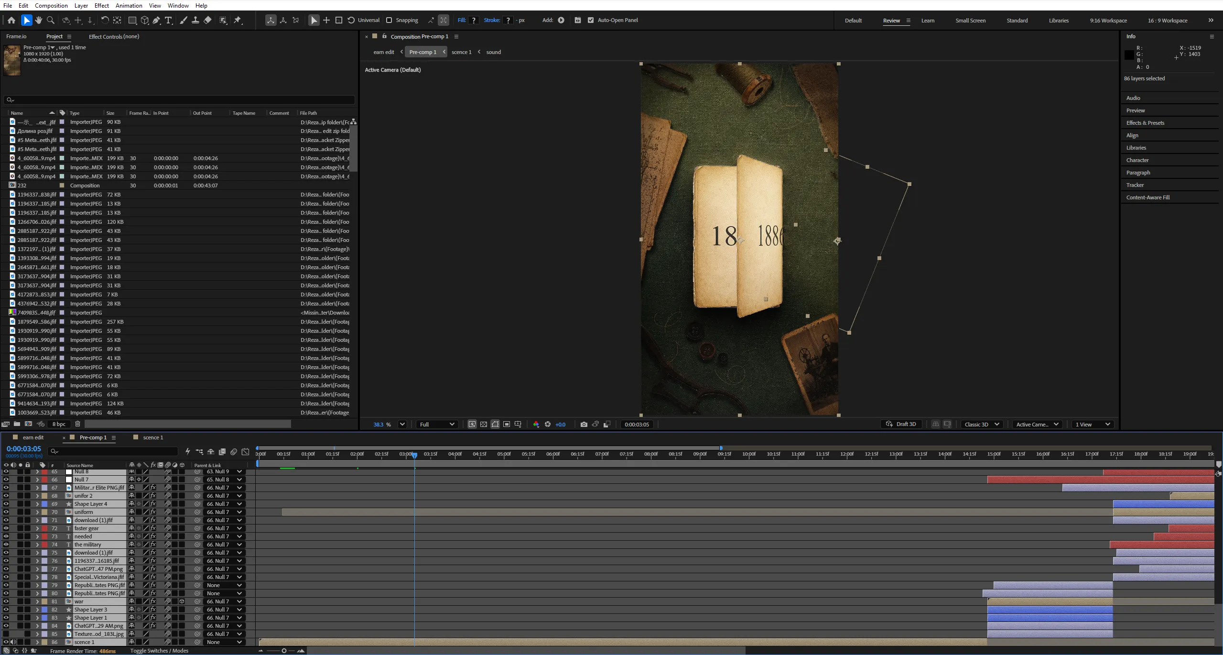The width and height of the screenshot is (1223, 655).
Task: Click red label color of Null 7 layer
Action: click(44, 480)
